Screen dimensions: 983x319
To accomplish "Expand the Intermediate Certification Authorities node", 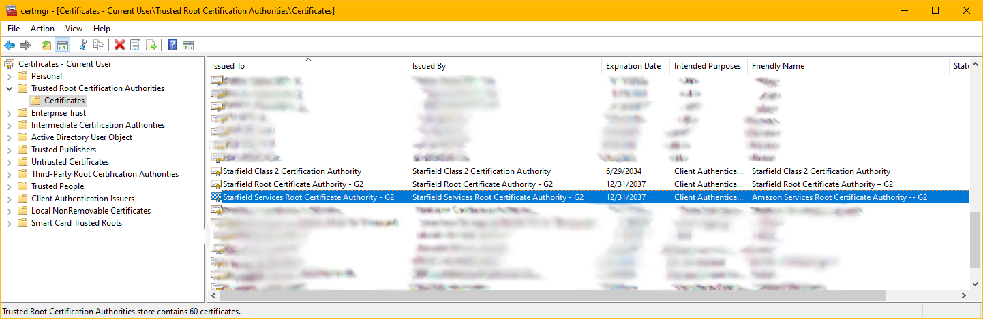I will pos(10,125).
